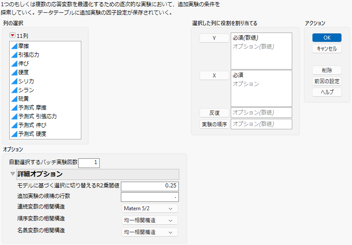Screen dimensions: 352x245
Task: Click the continuous icon beside 伸び
Action: click(15, 64)
